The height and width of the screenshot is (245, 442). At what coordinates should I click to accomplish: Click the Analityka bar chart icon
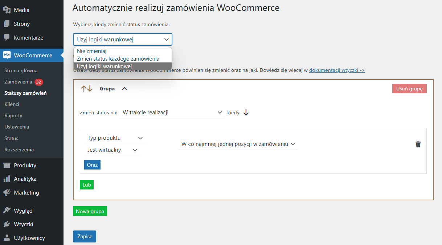coord(7,179)
